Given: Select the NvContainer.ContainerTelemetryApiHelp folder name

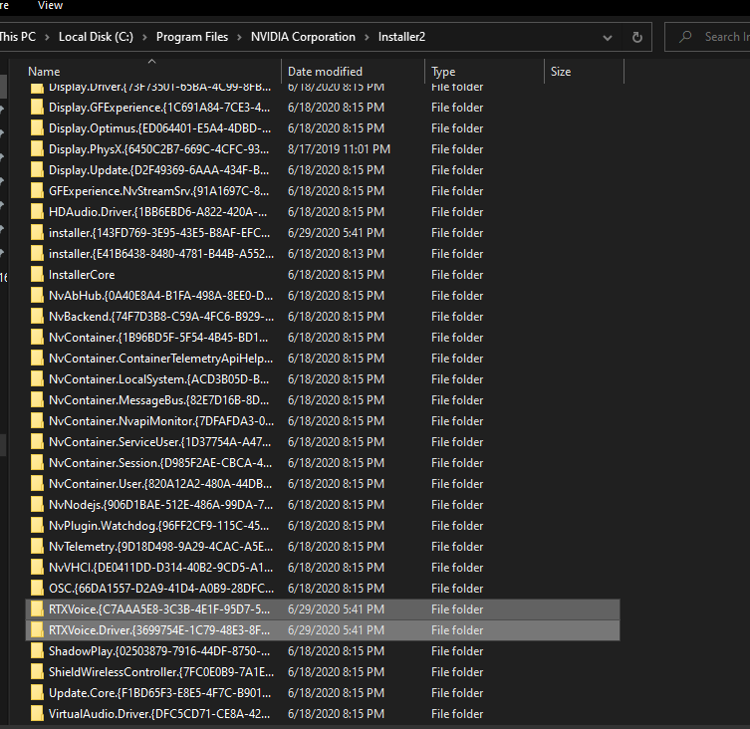Looking at the screenshot, I should [x=160, y=359].
